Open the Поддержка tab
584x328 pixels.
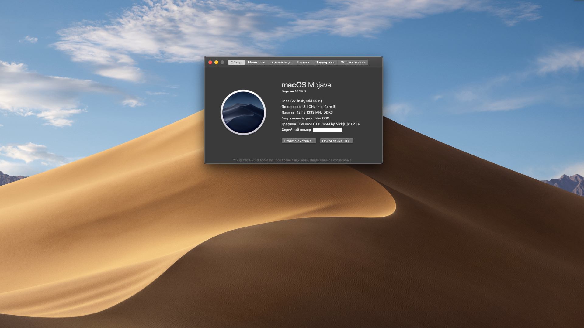click(325, 62)
